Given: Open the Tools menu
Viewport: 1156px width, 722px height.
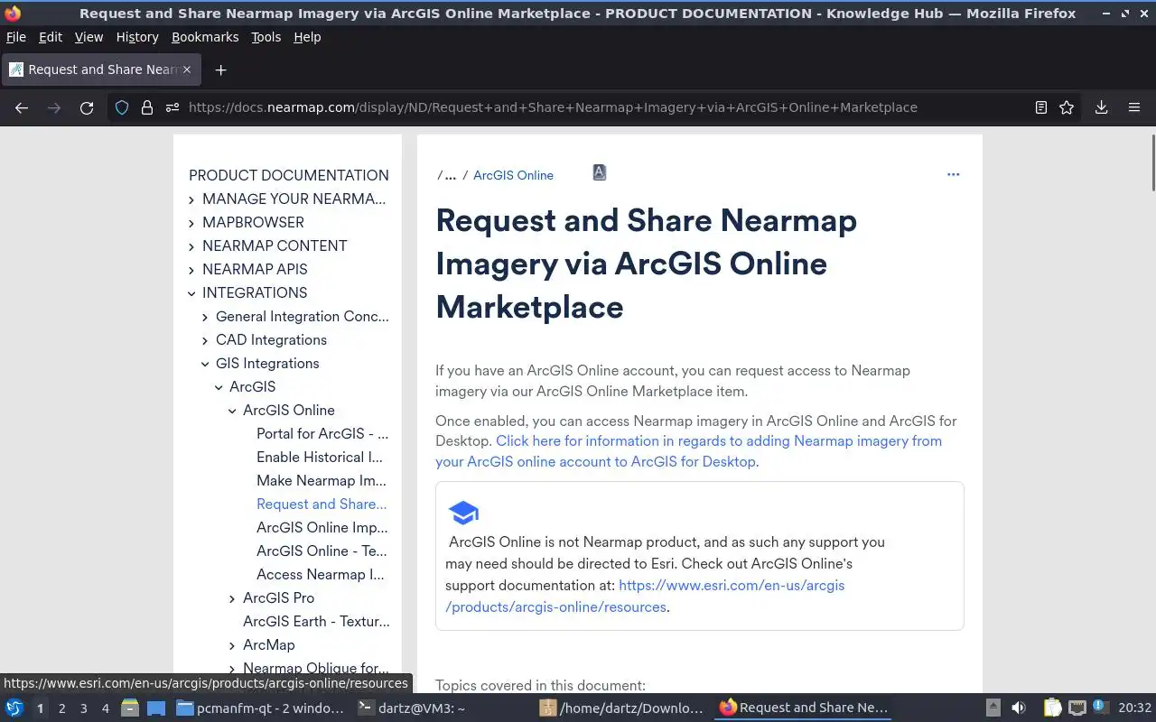Looking at the screenshot, I should coord(266,37).
